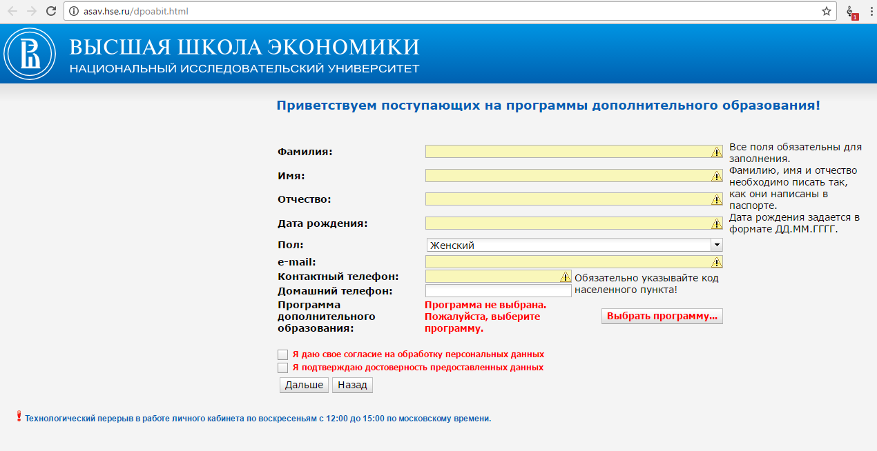Reload the page with the refresh icon
This screenshot has width=877, height=451.
pos(51,11)
